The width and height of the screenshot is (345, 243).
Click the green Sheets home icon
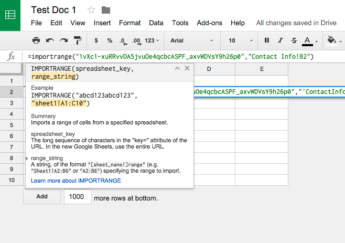pyautogui.click(x=10, y=15)
